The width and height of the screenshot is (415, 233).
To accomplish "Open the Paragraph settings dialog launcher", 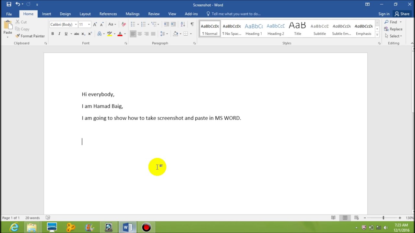I will [195, 43].
